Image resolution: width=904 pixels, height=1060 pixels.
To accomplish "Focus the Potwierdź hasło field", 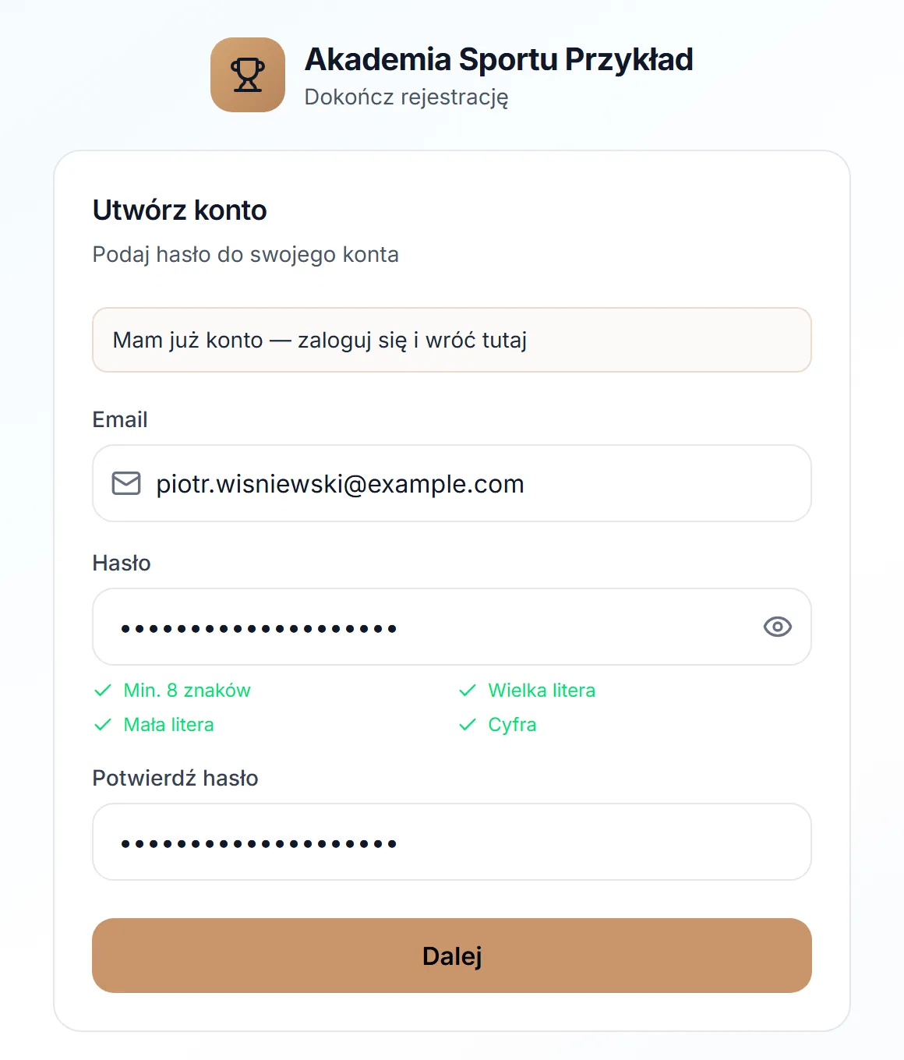I will pos(452,842).
